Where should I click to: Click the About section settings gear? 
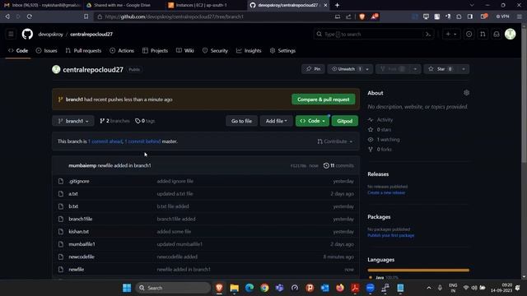click(x=466, y=93)
